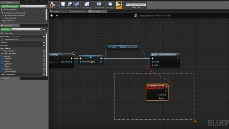229x129 pixels.
Task: Add a new function with the plus icon
Action: point(44,37)
